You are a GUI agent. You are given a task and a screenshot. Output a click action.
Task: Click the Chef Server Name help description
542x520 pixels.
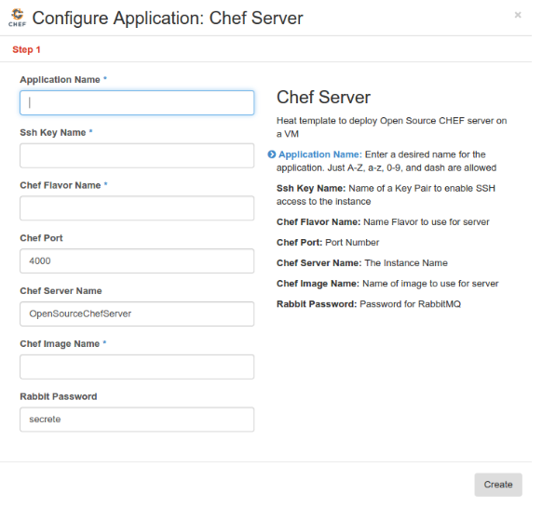tap(362, 263)
